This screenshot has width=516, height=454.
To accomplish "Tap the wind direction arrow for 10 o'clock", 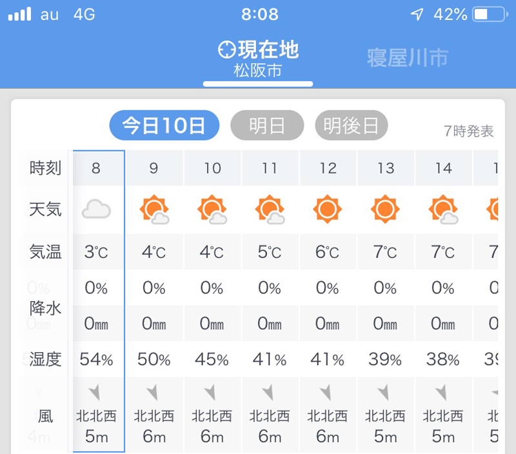I will tap(210, 392).
